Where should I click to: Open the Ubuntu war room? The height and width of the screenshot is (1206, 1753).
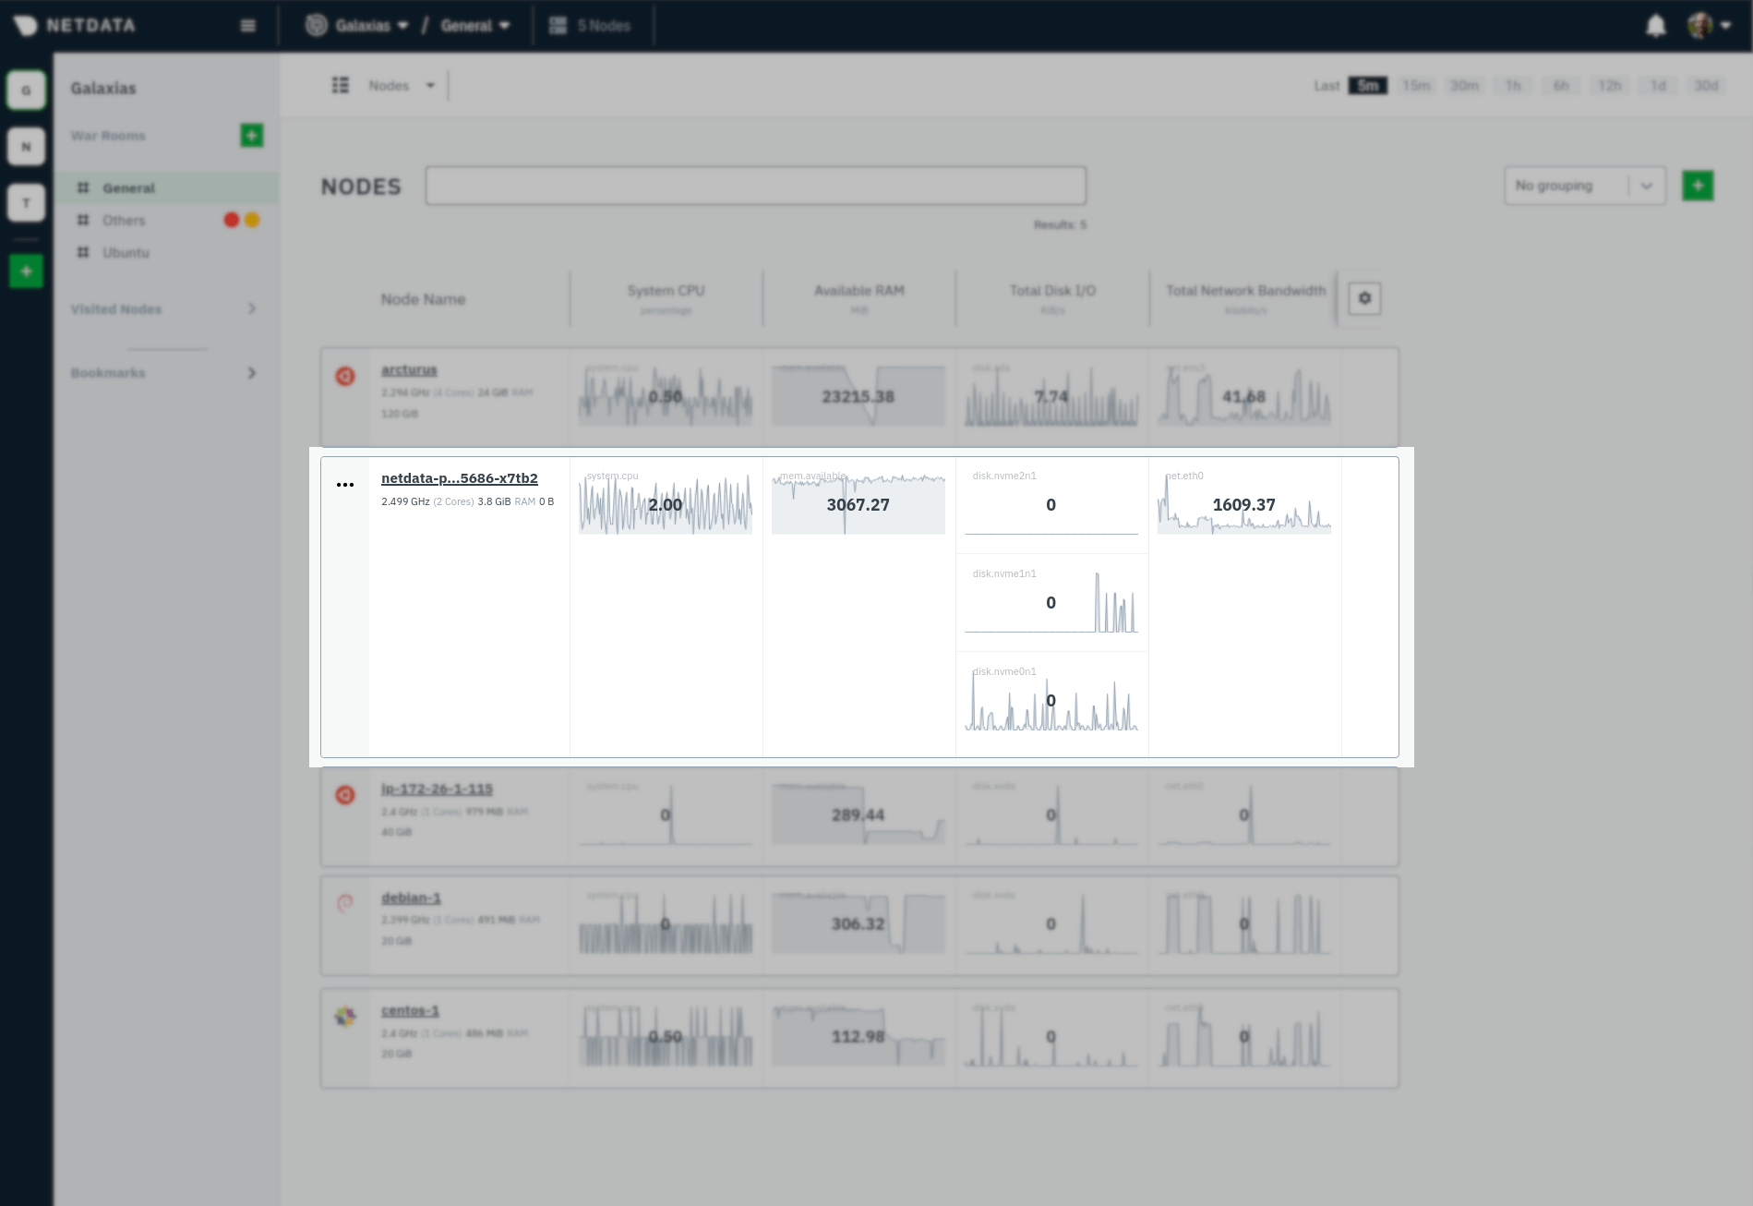click(x=126, y=253)
